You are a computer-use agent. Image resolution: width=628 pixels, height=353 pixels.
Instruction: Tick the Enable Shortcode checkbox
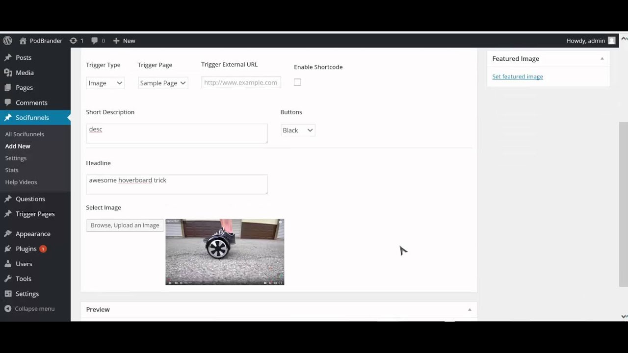coord(297,82)
